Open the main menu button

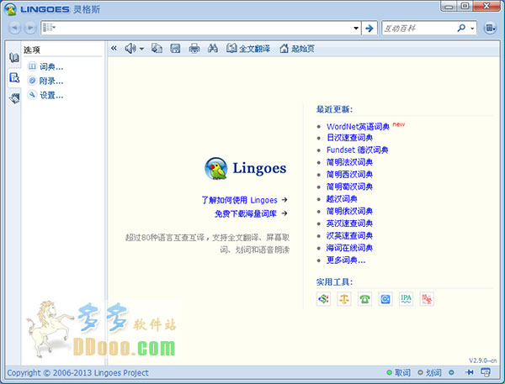(x=490, y=28)
